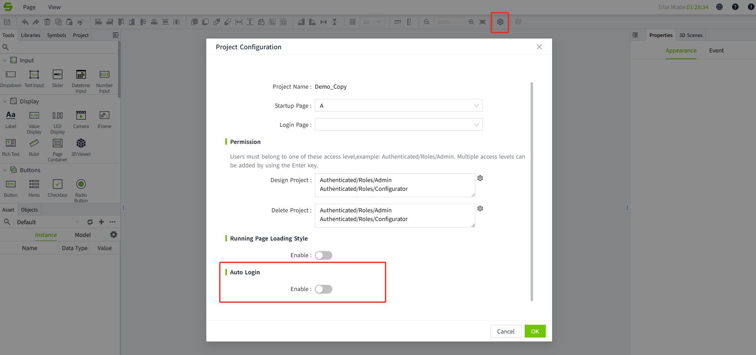Viewport: 756px width, 355px height.
Task: Toggle Running Page Loading Style enable switch
Action: coord(323,255)
